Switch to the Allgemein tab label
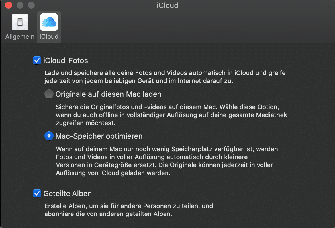This screenshot has width=335, height=228. (x=20, y=36)
